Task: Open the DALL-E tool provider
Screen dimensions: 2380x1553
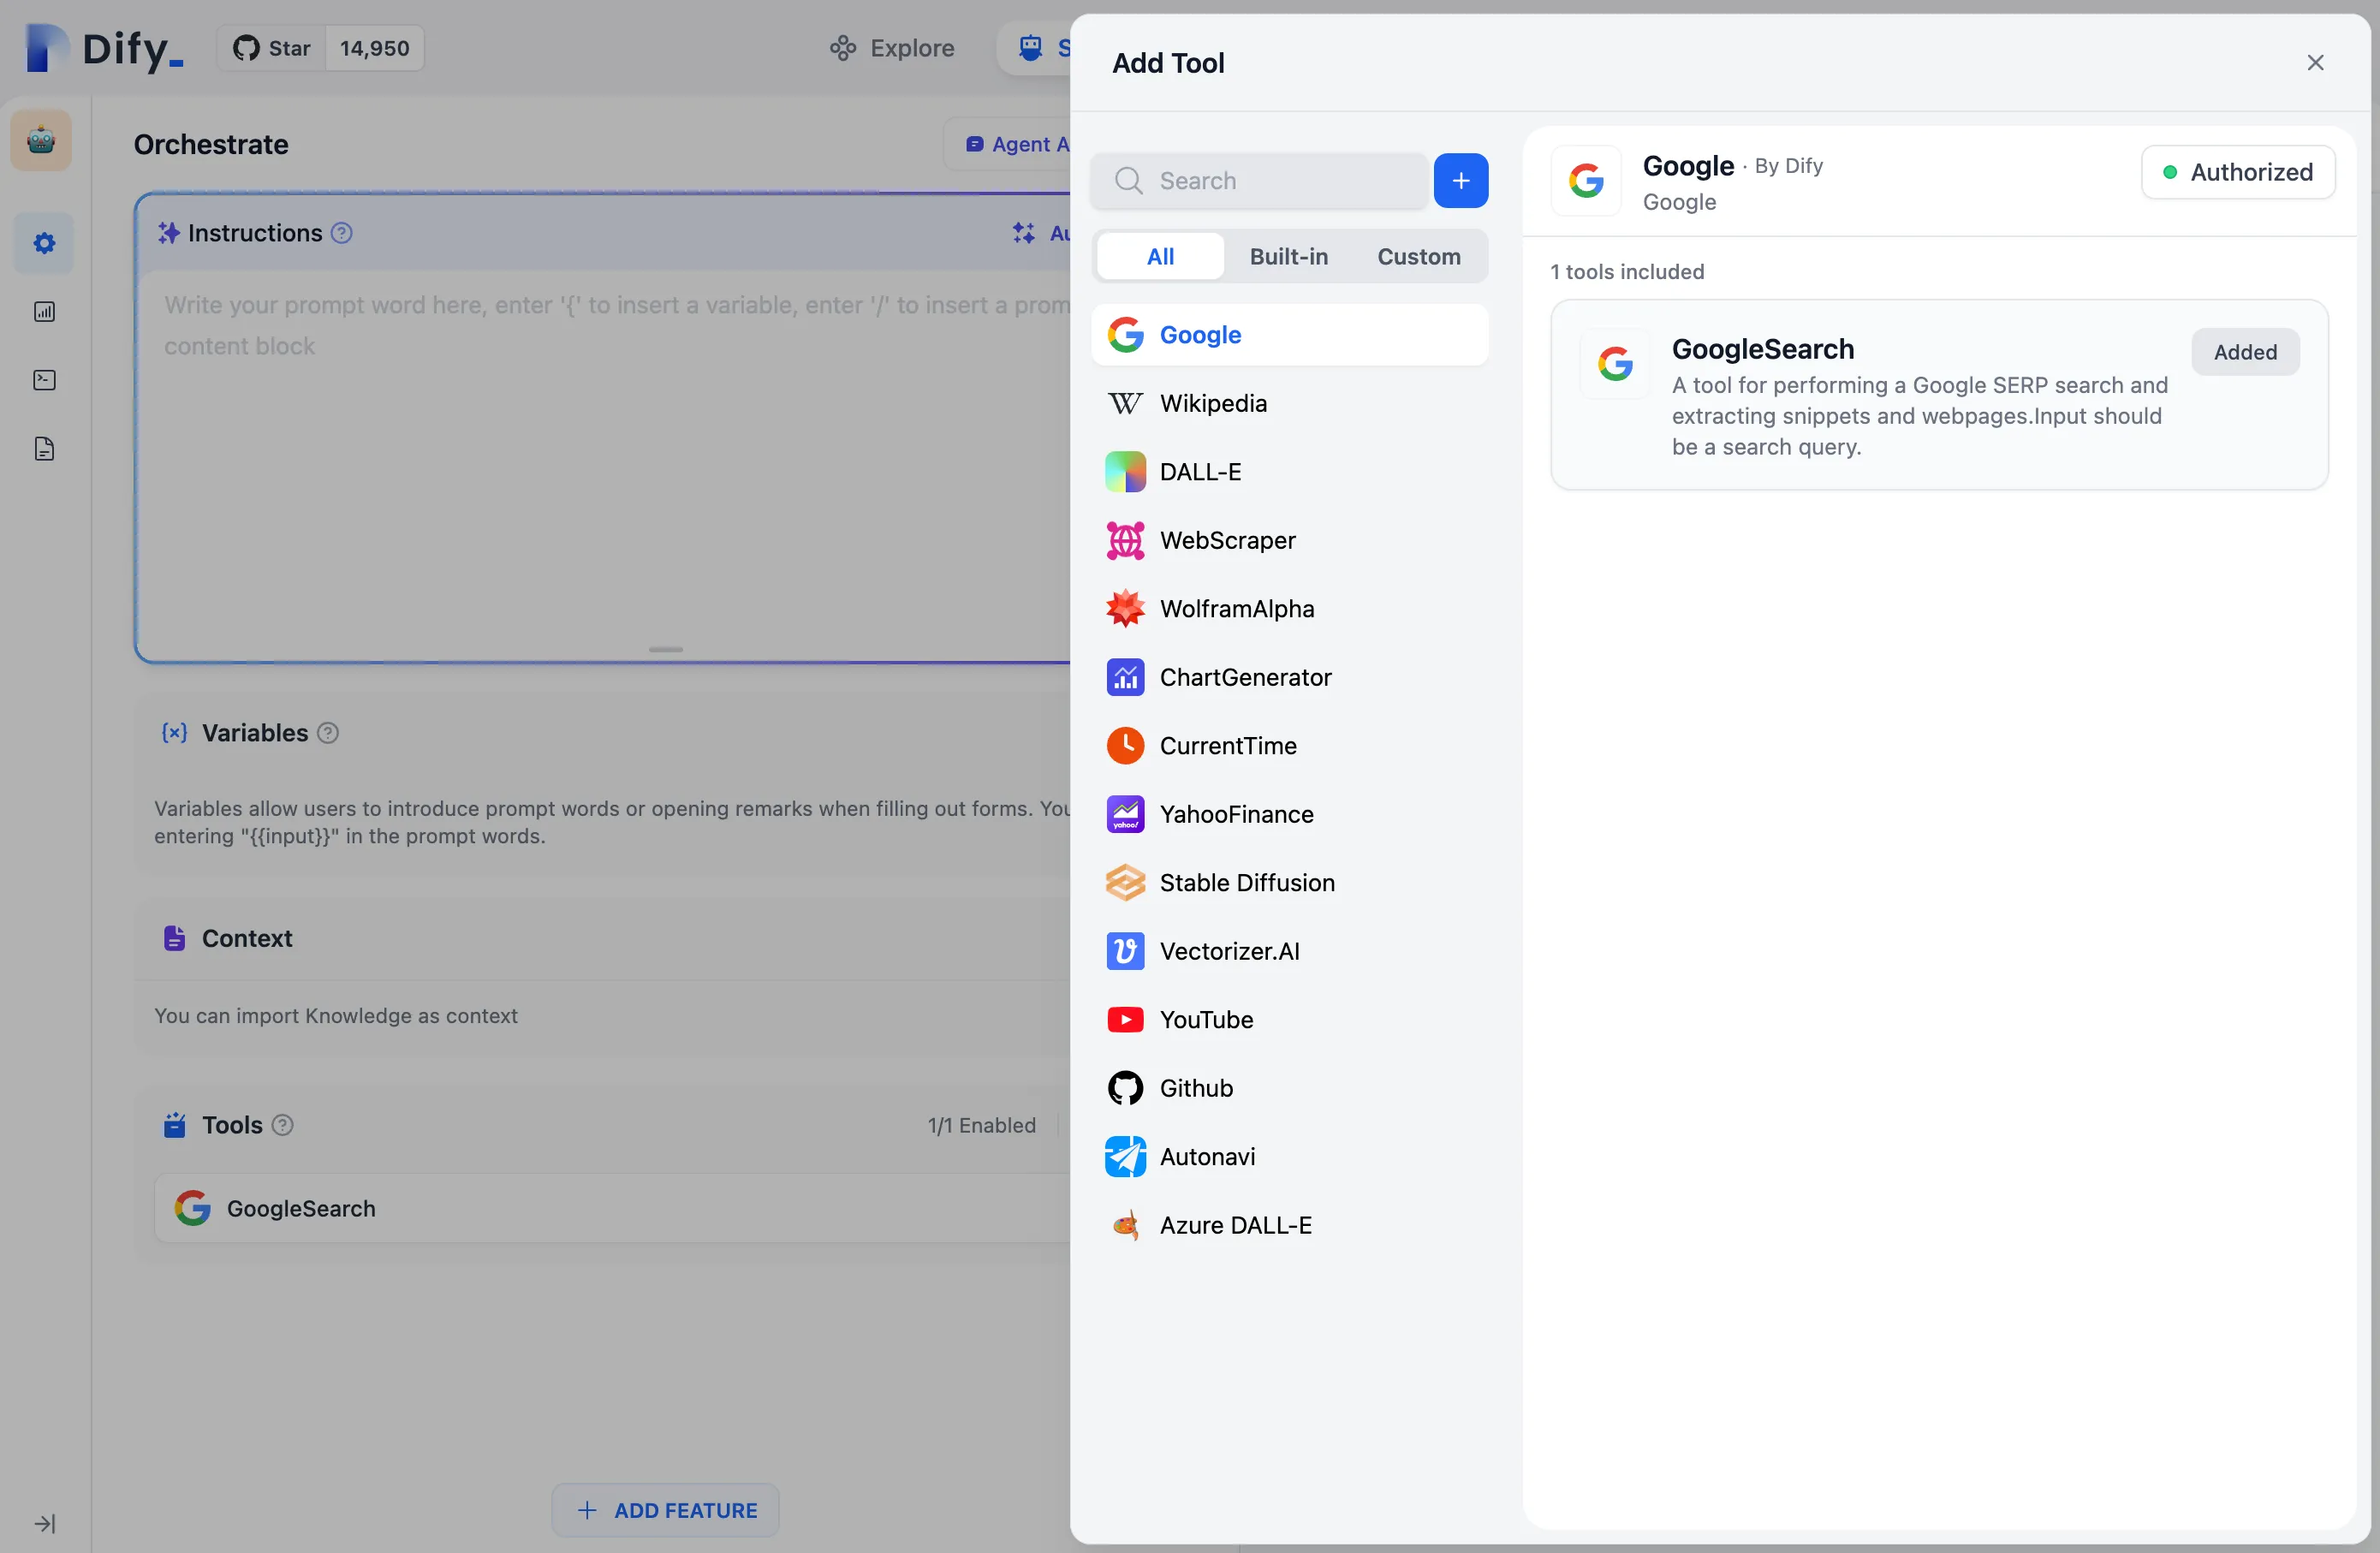Action: (x=1199, y=472)
